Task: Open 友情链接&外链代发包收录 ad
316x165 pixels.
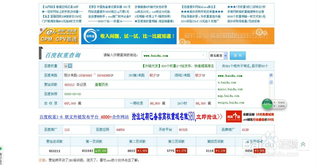Action: [x=151, y=7]
